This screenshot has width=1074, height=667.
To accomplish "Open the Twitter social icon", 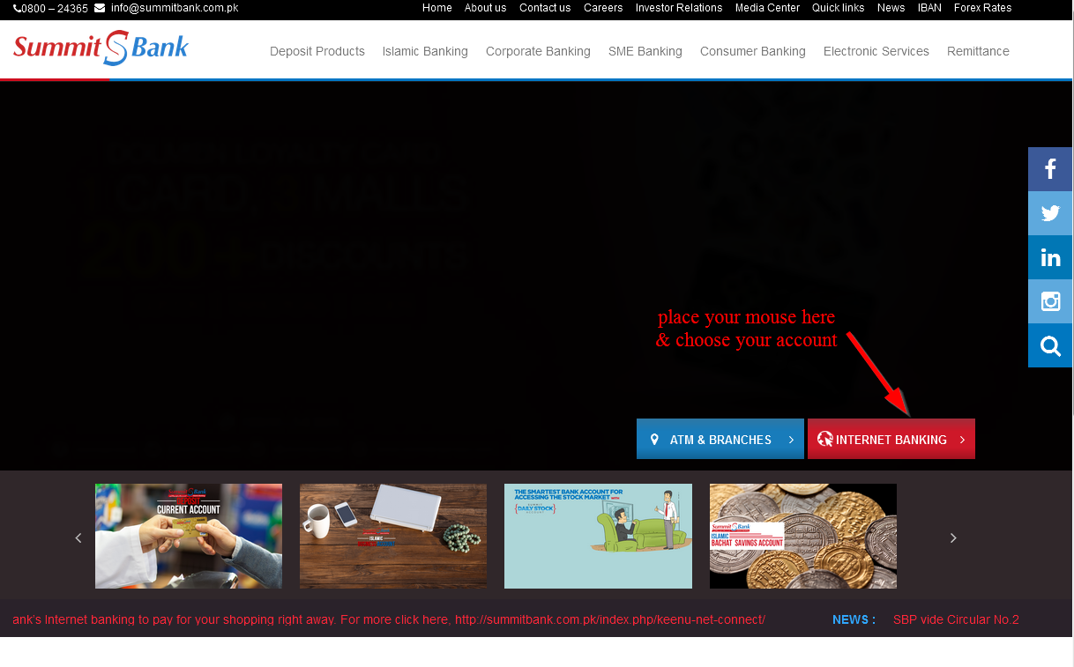I will click(1050, 213).
